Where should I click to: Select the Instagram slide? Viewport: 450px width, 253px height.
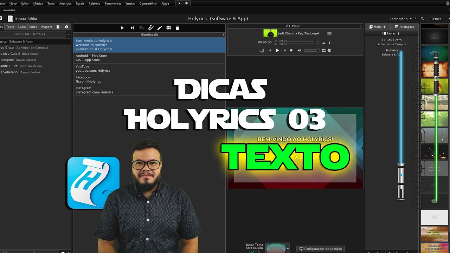[x=149, y=90]
